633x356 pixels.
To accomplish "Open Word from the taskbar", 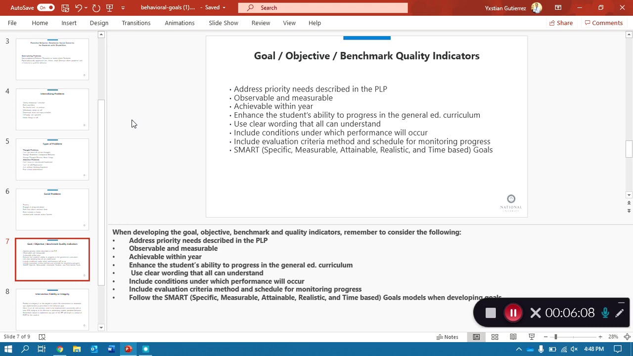I will pos(111,349).
